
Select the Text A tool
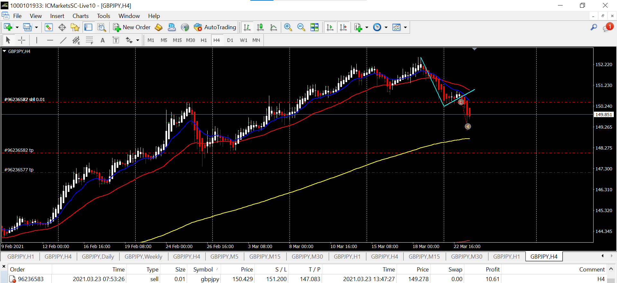(x=103, y=40)
